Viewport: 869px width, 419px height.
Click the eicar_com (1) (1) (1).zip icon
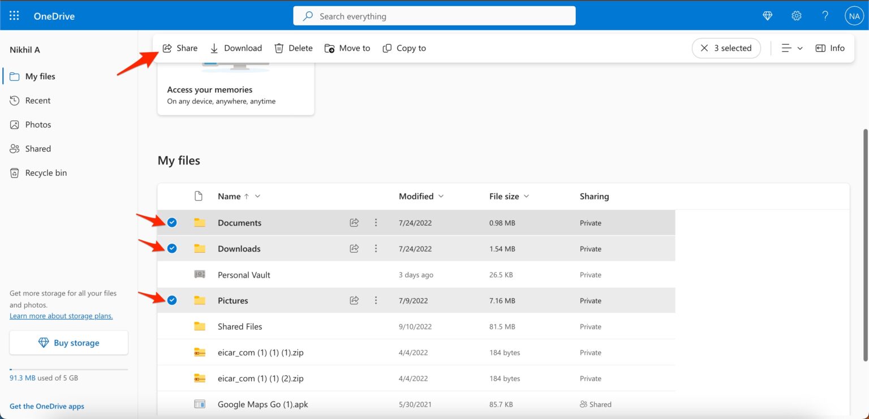click(199, 352)
